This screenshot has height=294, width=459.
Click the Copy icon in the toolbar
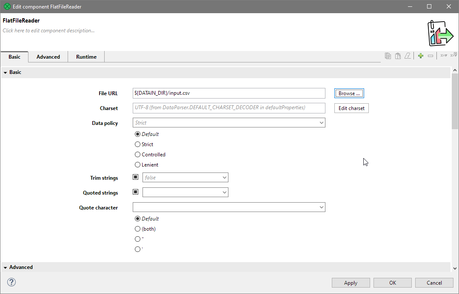(x=388, y=55)
